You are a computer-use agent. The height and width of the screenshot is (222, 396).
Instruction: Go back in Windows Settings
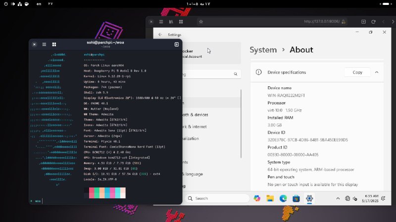pyautogui.click(x=160, y=35)
